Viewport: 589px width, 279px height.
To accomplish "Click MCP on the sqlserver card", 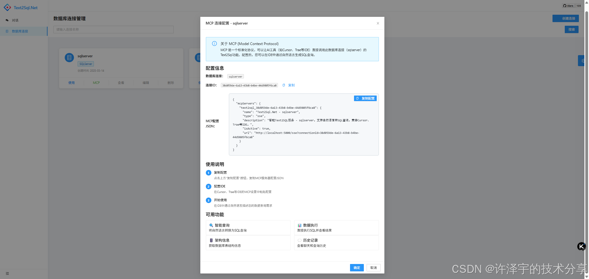I will click(96, 83).
